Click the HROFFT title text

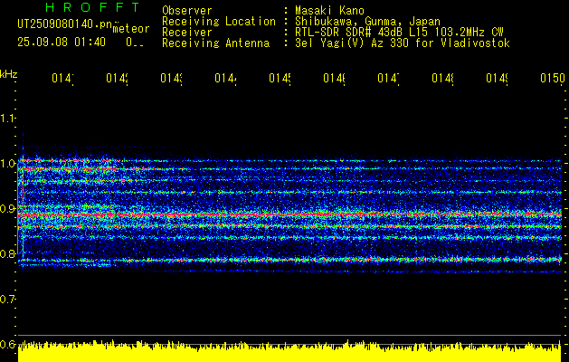(x=93, y=7)
